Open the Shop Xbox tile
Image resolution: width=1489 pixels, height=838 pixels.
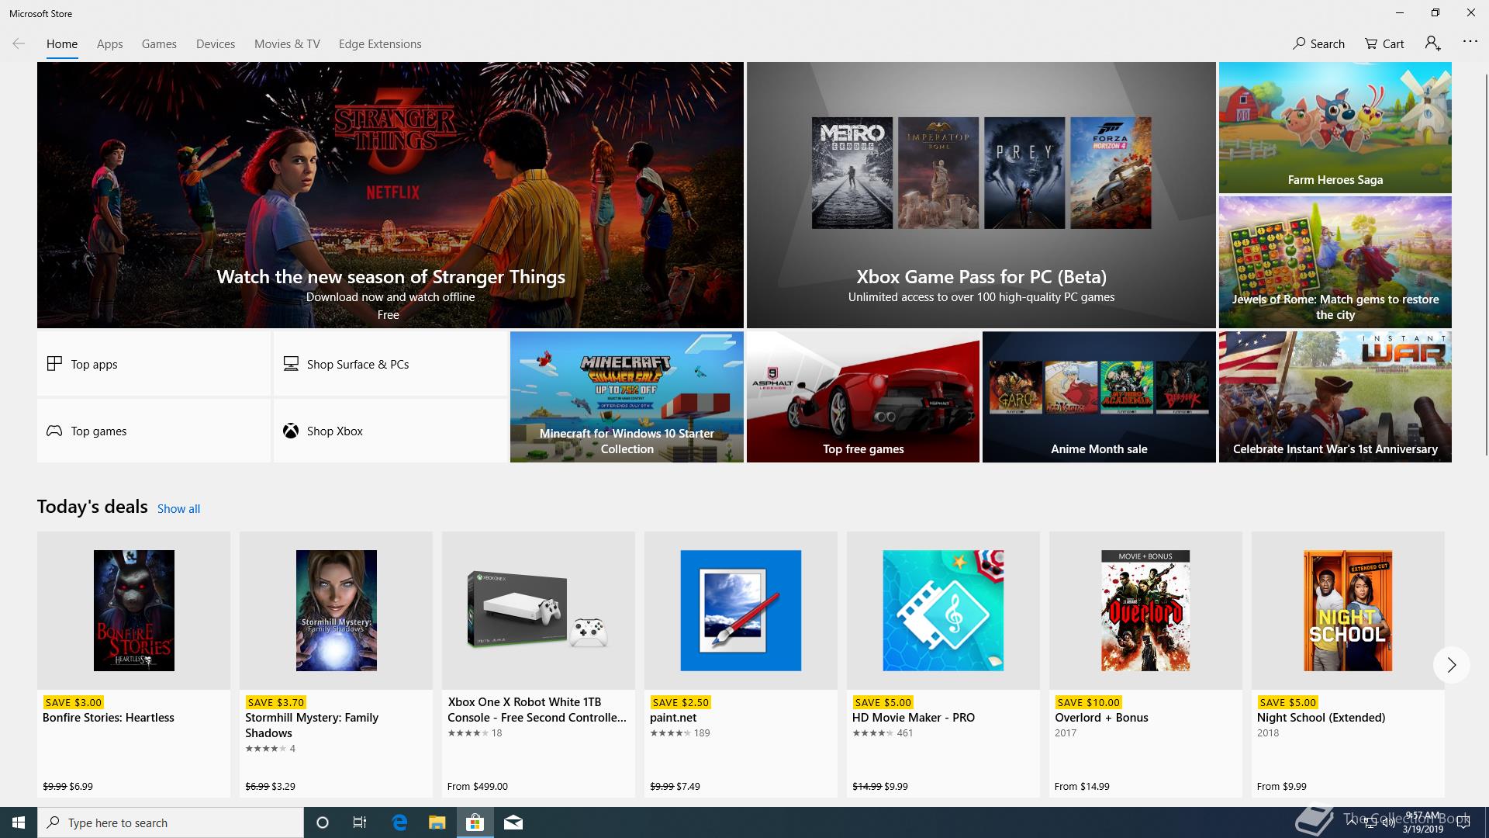pos(390,431)
